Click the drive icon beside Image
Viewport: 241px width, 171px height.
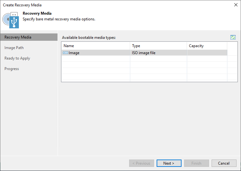(66, 53)
